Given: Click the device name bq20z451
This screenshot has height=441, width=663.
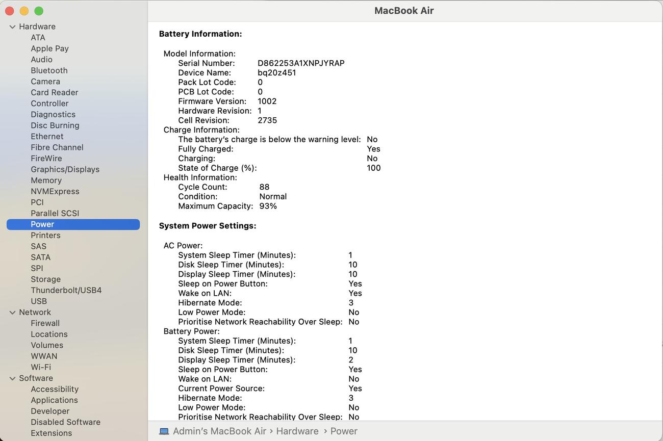Looking at the screenshot, I should pyautogui.click(x=276, y=73).
